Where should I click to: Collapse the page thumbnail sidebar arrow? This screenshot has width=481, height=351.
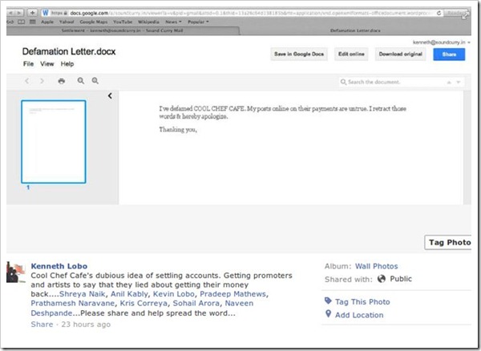click(110, 96)
